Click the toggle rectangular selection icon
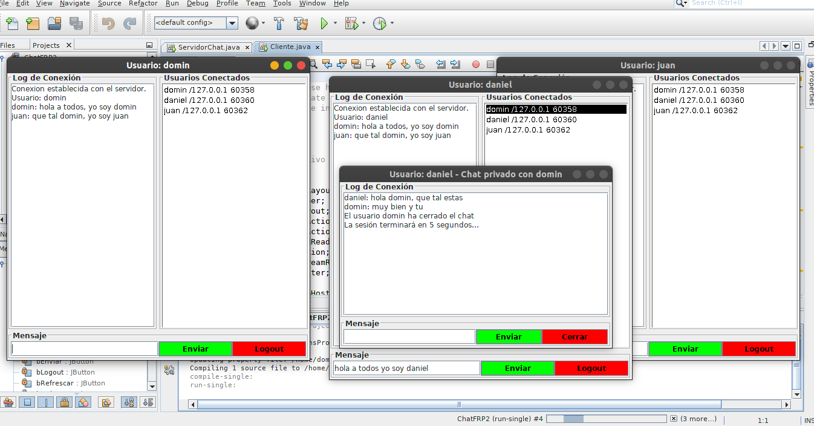This screenshot has width=814, height=426. (x=371, y=64)
